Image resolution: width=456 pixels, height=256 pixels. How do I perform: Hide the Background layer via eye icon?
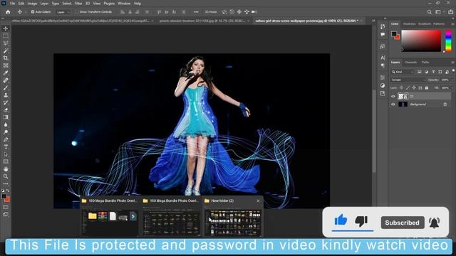(x=393, y=105)
